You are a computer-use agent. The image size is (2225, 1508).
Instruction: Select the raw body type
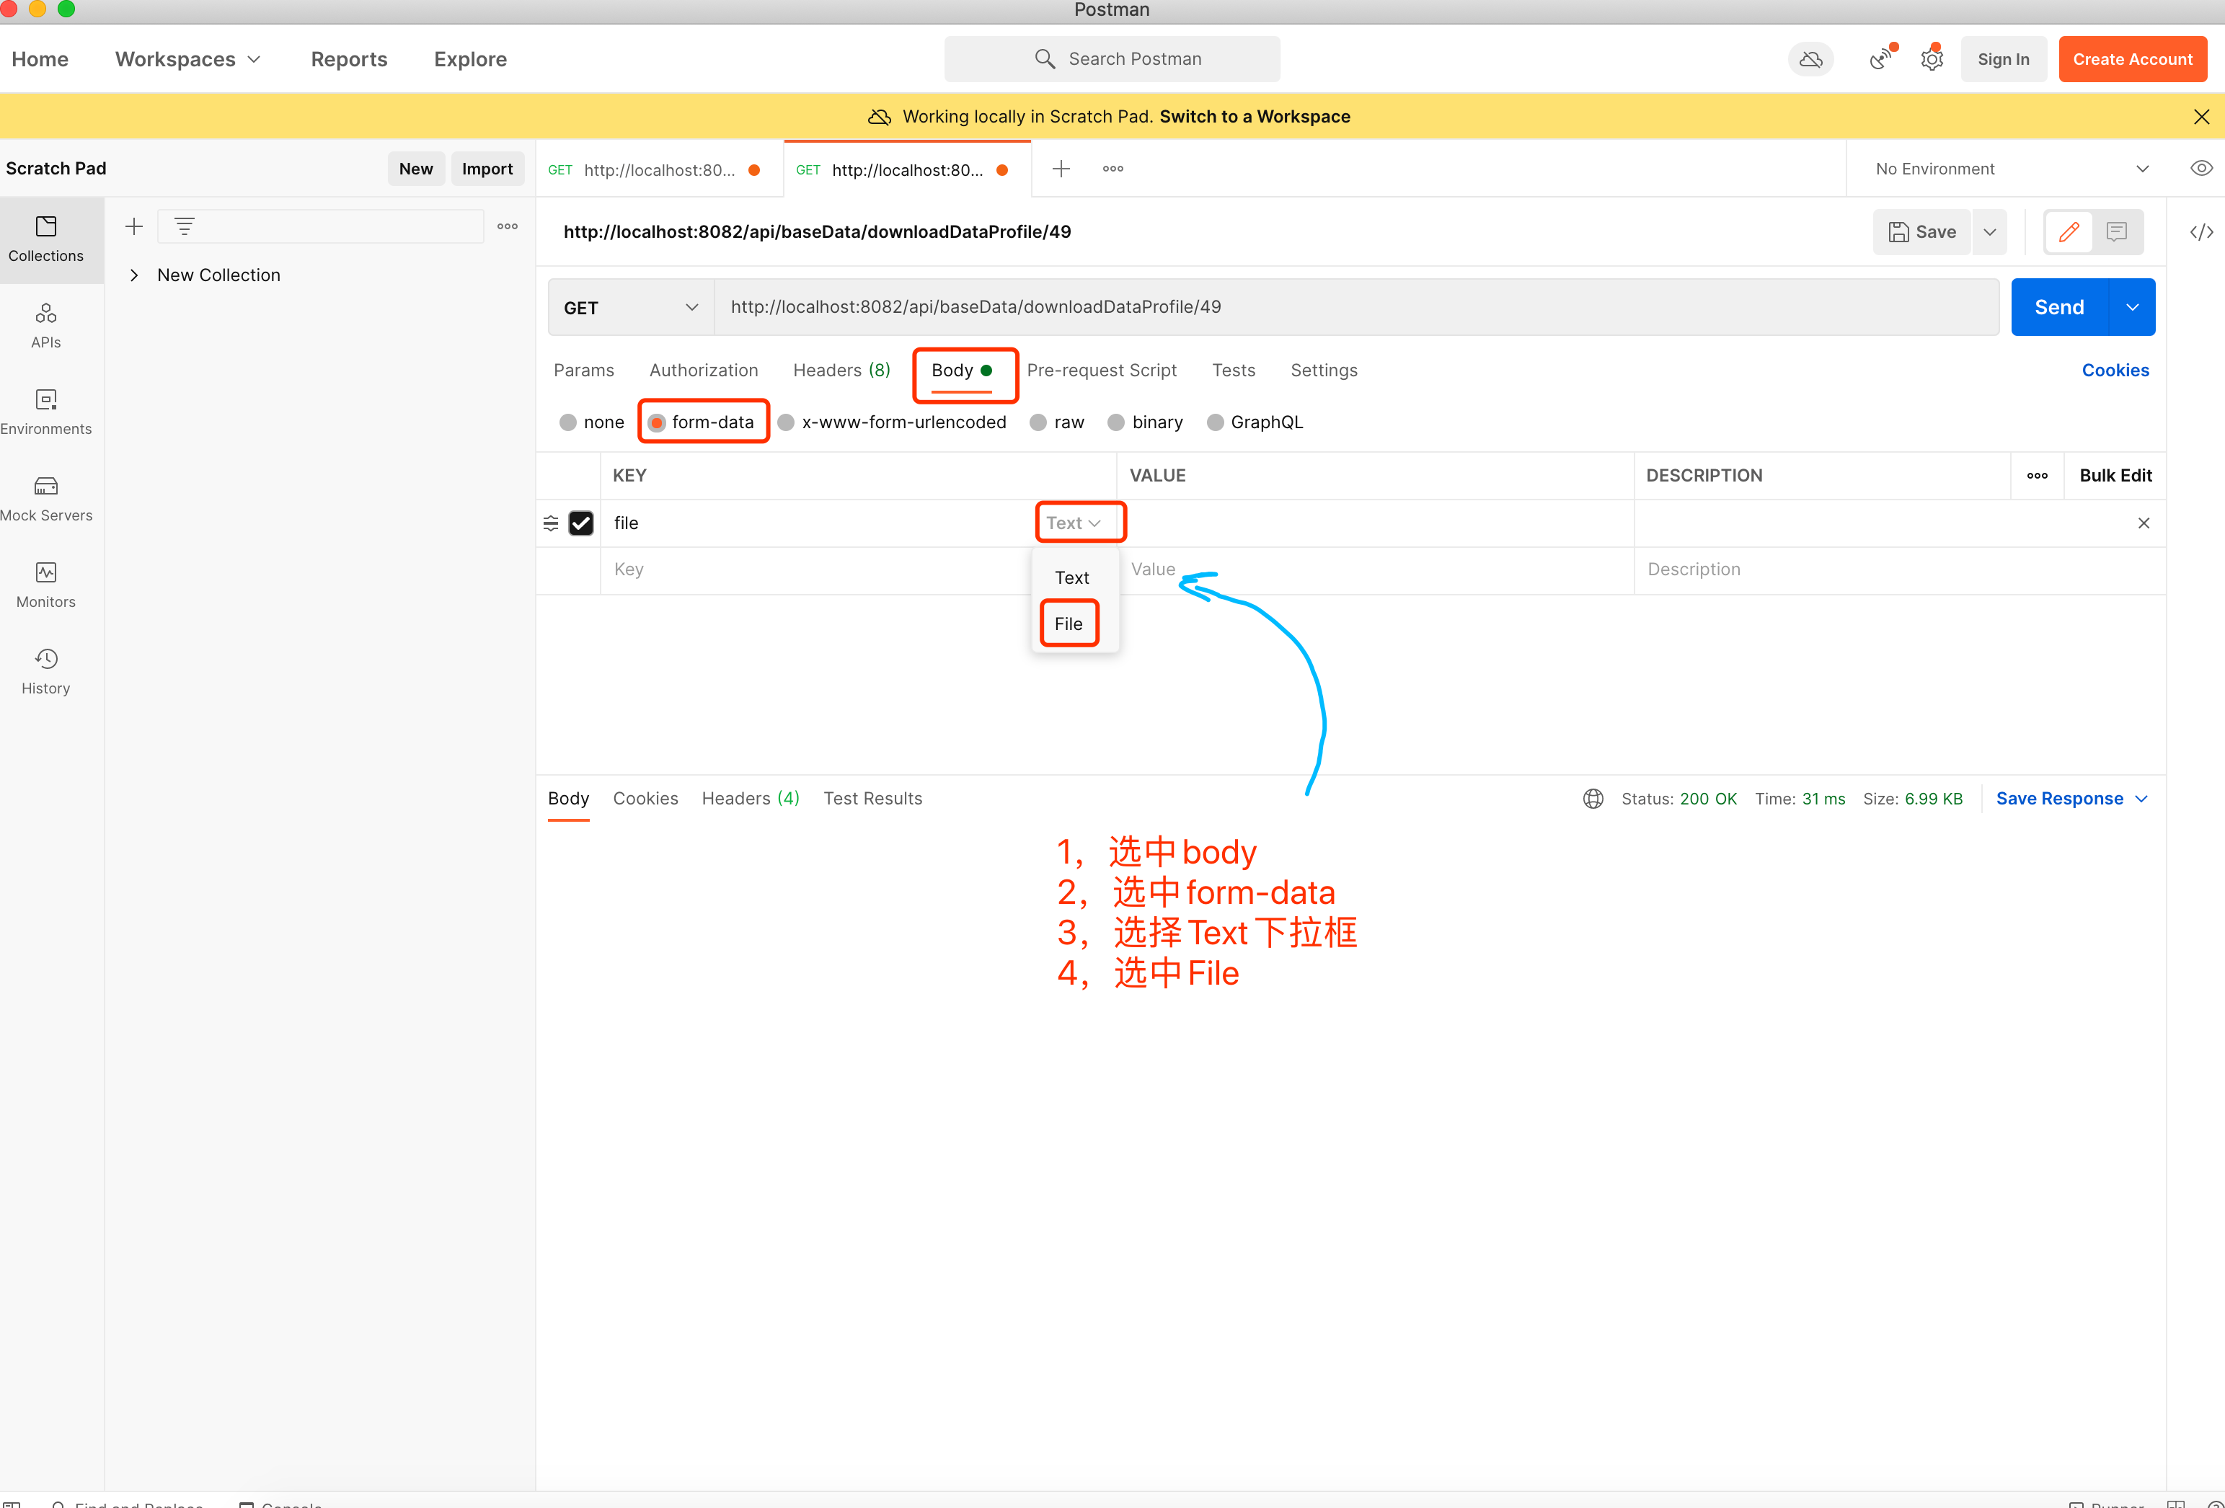click(1057, 422)
